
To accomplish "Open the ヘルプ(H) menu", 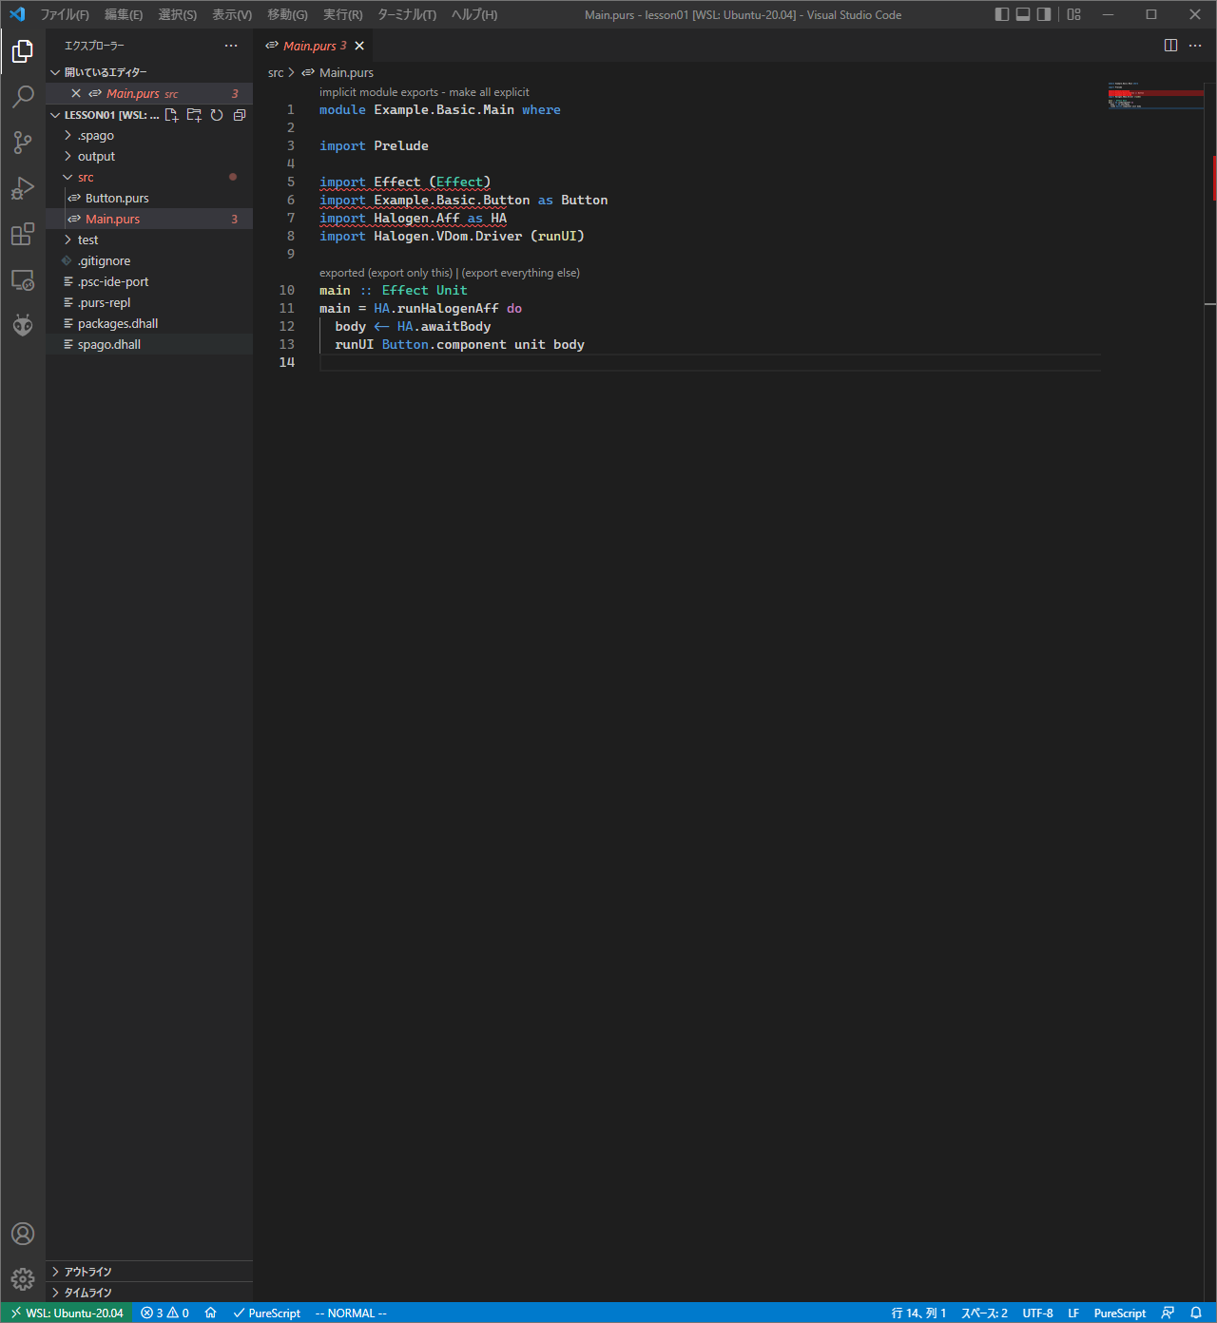I will 474,14.
